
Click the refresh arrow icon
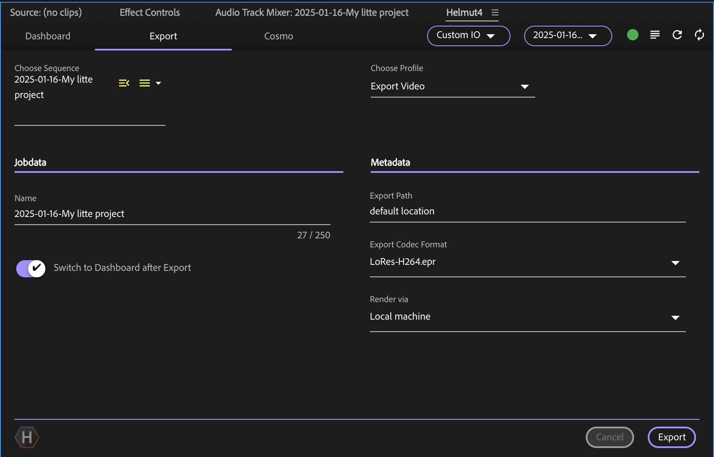[x=677, y=35]
